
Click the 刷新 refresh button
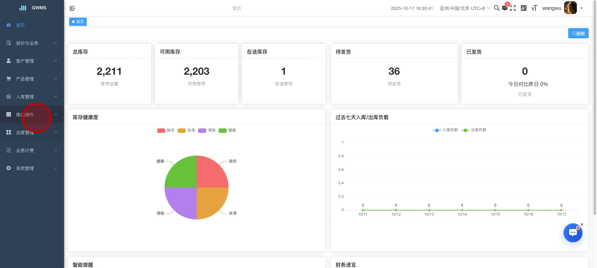click(578, 33)
